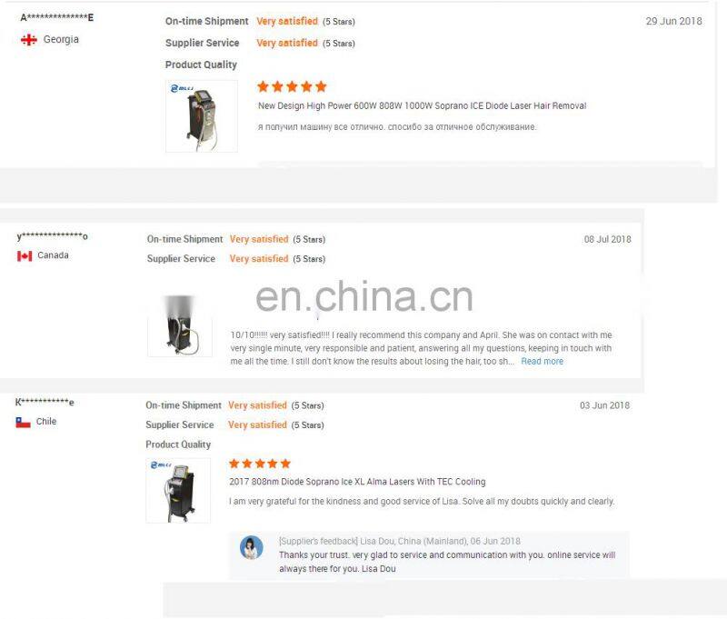Click the Chile flag icon
This screenshot has height=619, width=727.
coord(23,422)
